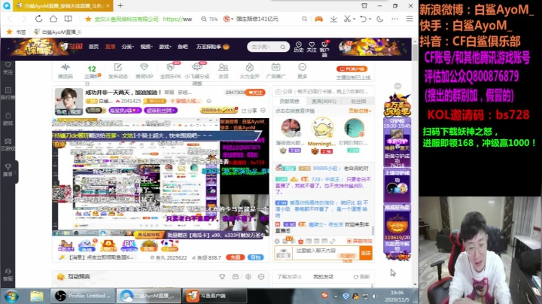Click the orange 关注 follow button
The width and height of the screenshot is (542, 304).
point(255,93)
